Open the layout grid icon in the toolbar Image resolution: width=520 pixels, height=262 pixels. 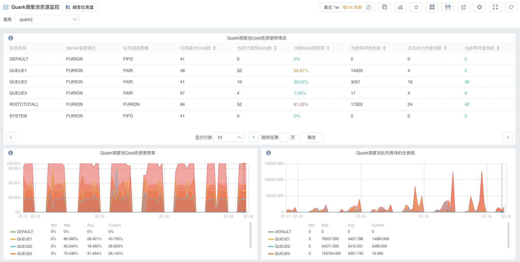tap(432, 7)
